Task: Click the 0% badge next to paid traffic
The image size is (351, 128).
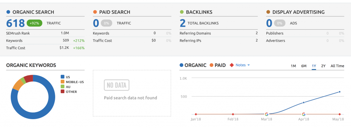Action: [x=106, y=23]
